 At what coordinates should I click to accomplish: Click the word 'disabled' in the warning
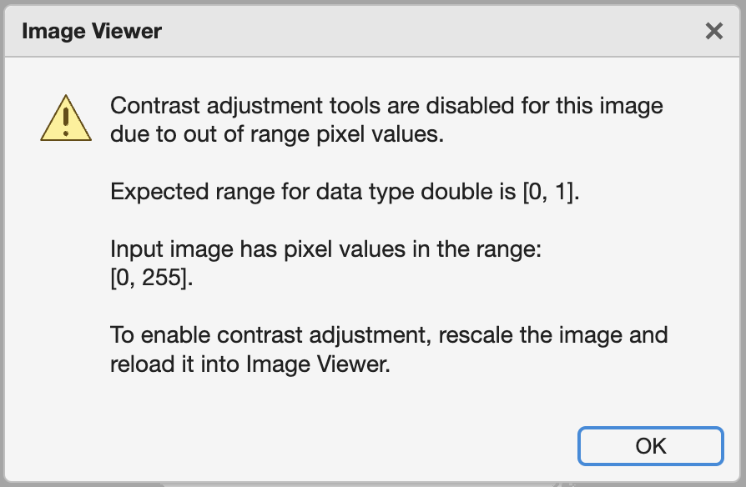470,106
